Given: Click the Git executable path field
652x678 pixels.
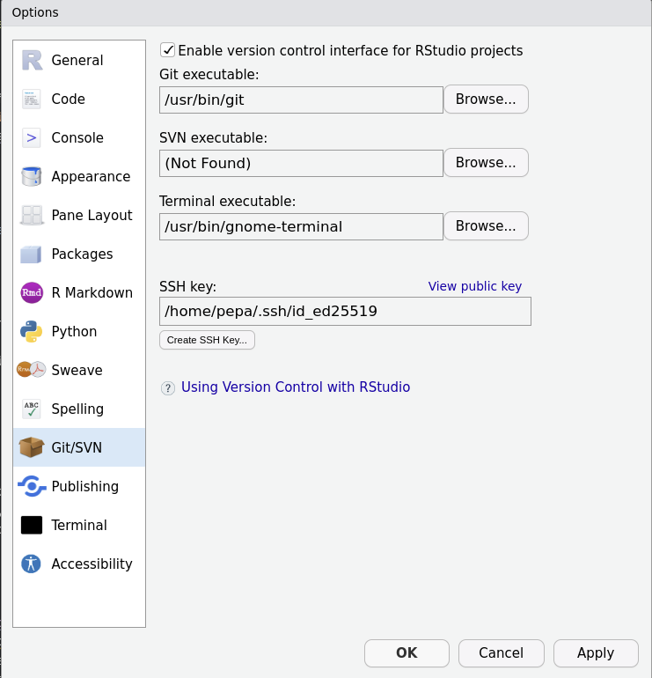Looking at the screenshot, I should (x=301, y=99).
